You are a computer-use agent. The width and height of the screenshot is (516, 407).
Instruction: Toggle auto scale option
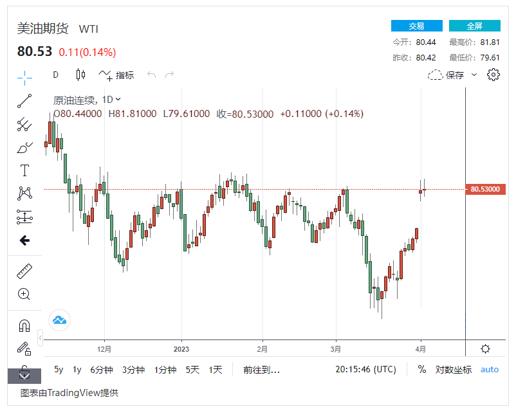[490, 370]
